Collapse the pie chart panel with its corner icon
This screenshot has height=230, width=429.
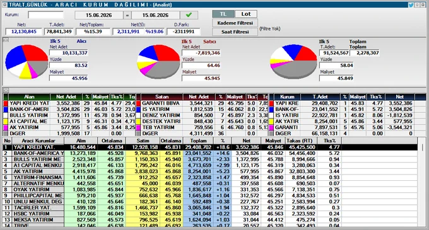point(6,40)
